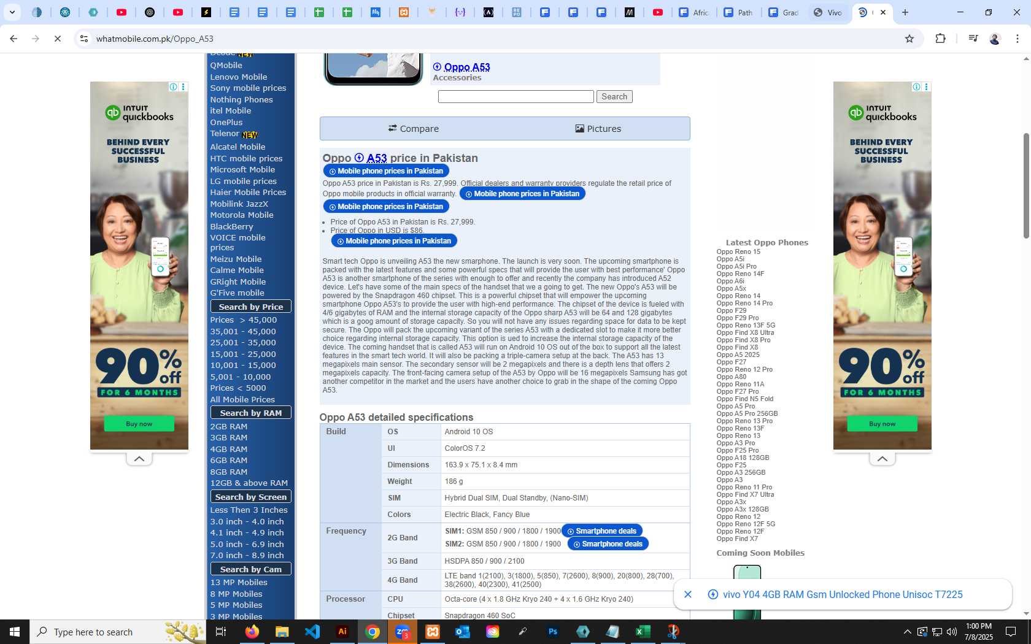Image resolution: width=1031 pixels, height=644 pixels.
Task: Switch to the Vivo tab
Action: click(828, 12)
